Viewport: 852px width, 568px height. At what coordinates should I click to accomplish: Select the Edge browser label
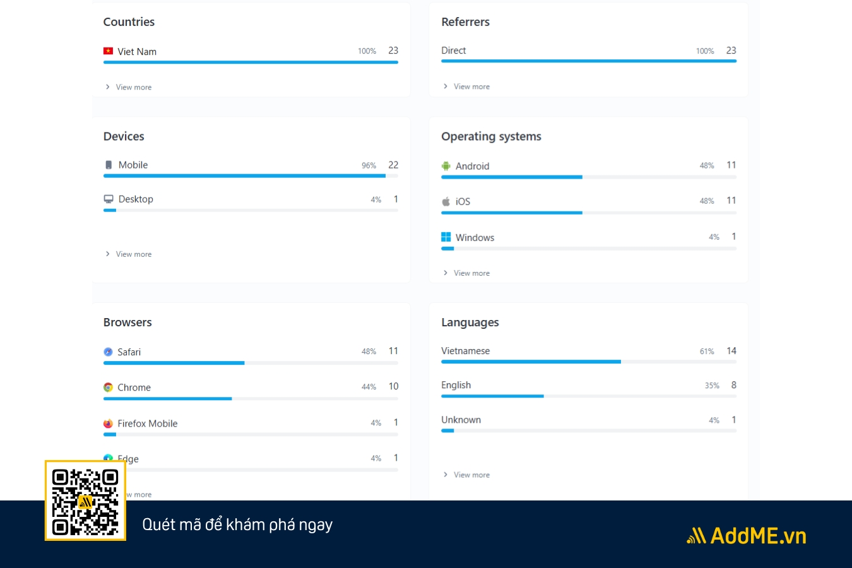[x=128, y=459]
